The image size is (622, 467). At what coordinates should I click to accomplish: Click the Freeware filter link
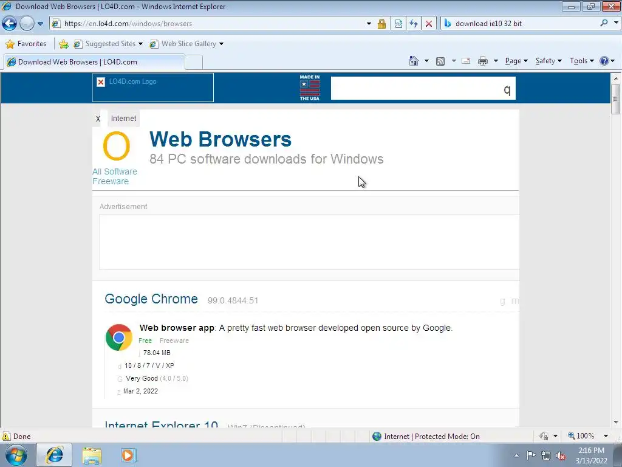tap(111, 181)
